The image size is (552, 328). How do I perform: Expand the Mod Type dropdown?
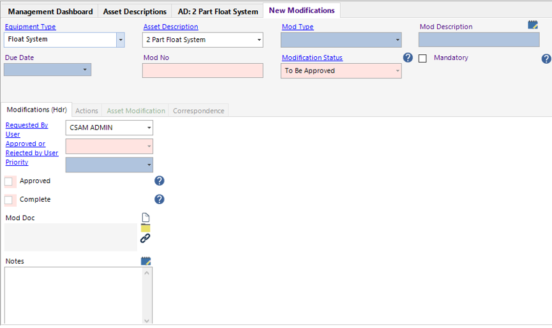point(398,40)
